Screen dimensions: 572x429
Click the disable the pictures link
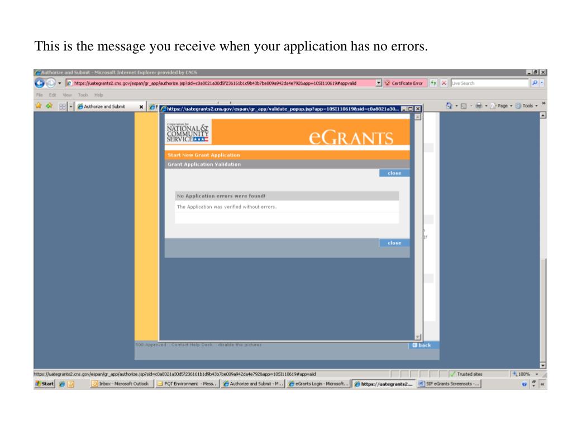[240, 344]
